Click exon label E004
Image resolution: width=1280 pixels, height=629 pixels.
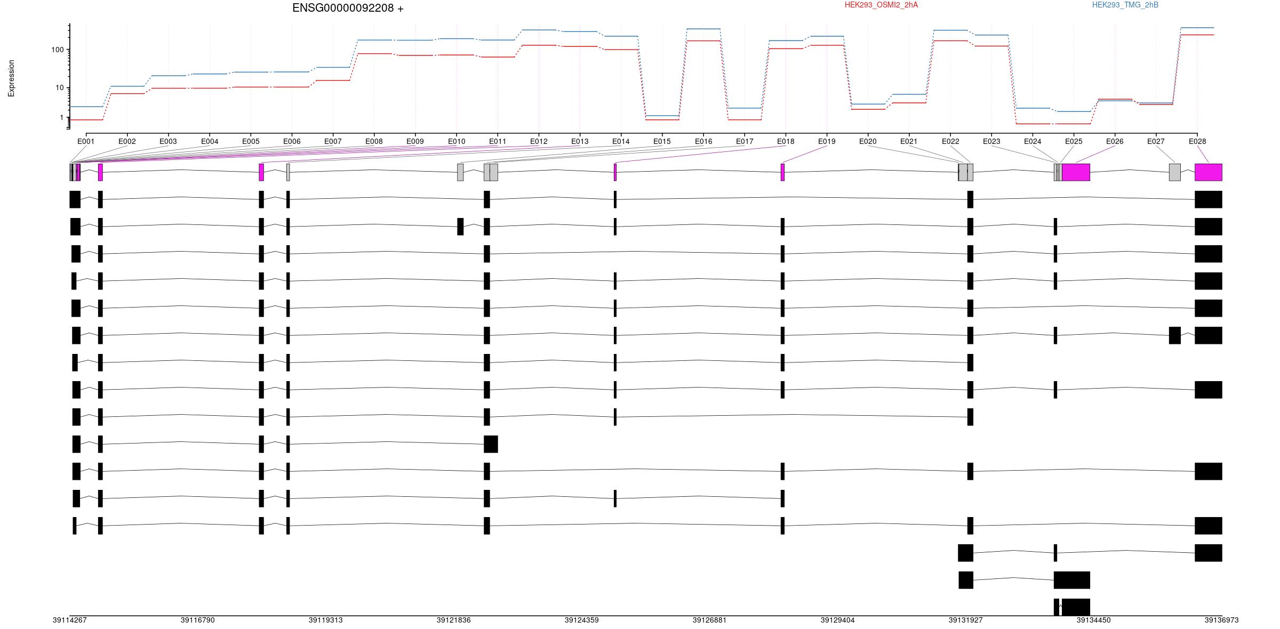tap(210, 141)
